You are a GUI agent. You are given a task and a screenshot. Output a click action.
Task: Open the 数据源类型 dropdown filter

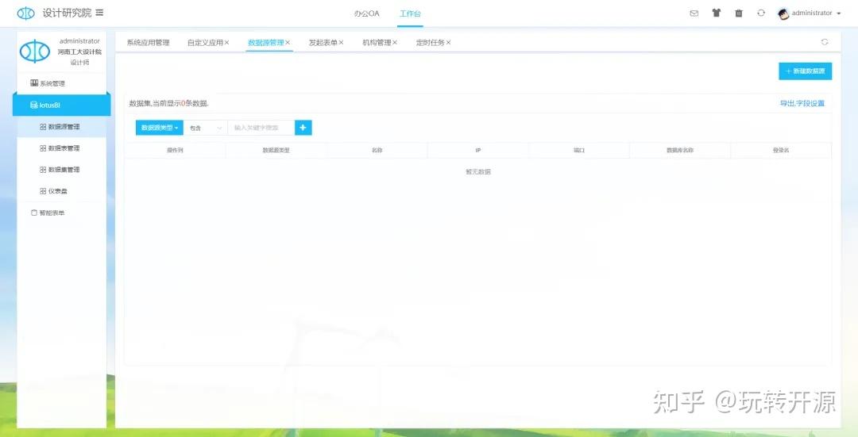click(x=160, y=128)
